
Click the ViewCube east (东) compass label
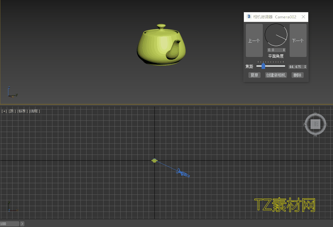pyautogui.click(x=326, y=124)
